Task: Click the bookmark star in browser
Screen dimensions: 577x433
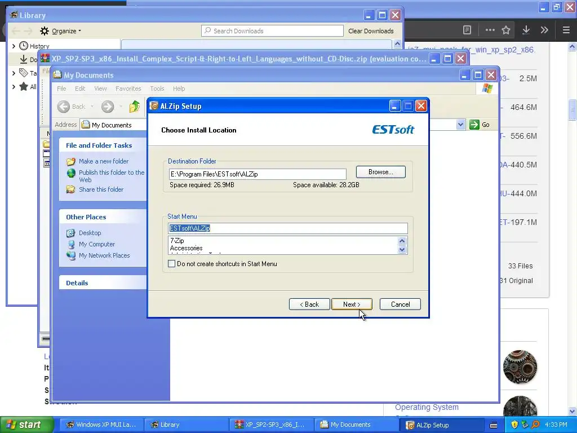Action: [506, 30]
